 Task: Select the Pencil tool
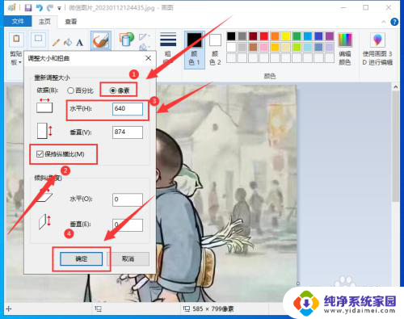point(56,42)
